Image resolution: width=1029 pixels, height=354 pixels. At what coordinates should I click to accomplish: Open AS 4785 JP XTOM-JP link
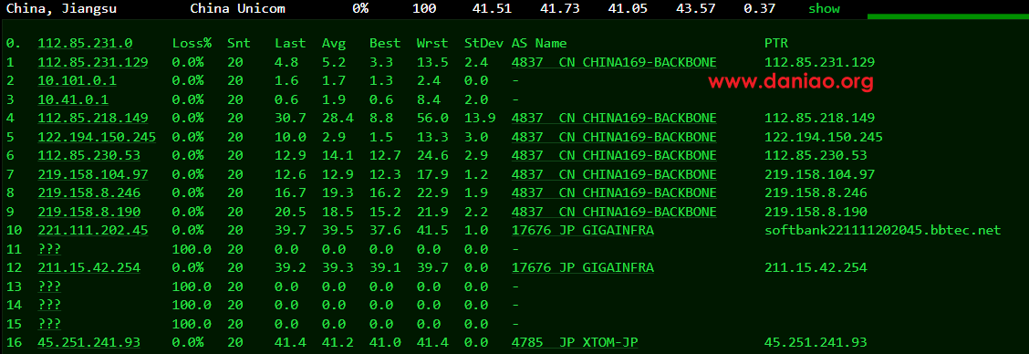(x=575, y=343)
